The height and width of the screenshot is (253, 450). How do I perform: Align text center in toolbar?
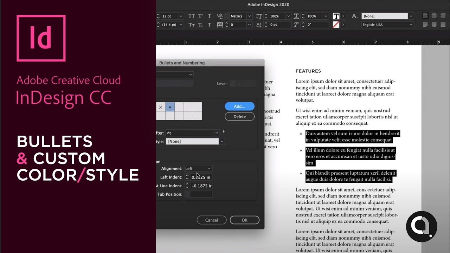pos(434,16)
